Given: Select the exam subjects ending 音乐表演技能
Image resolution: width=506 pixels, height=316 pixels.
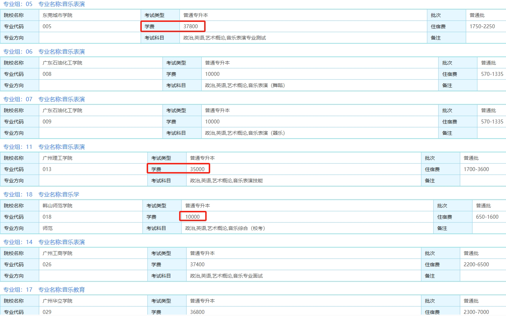Looking at the screenshot, I should point(226,181).
